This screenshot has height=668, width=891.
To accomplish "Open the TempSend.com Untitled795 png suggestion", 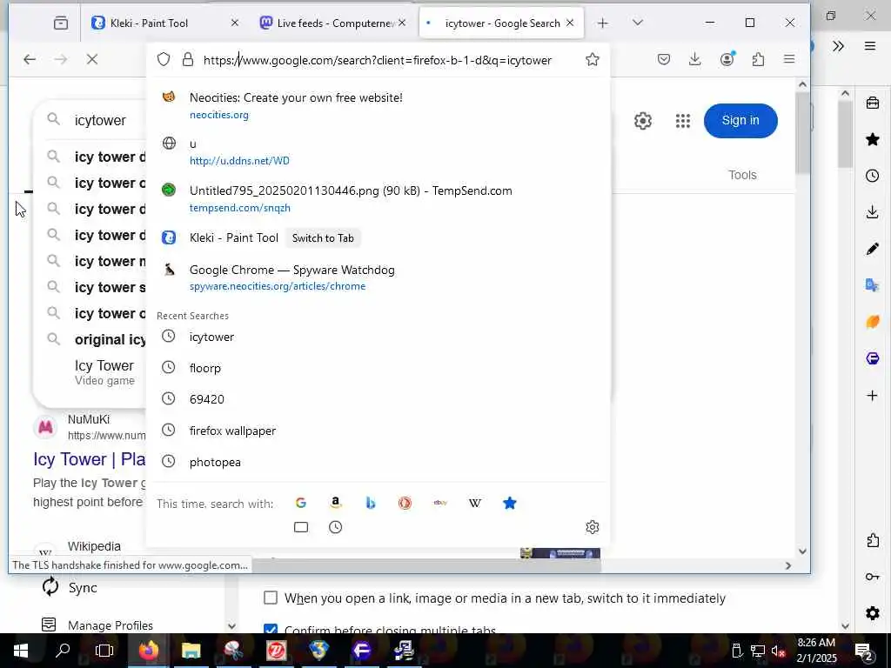I will [x=378, y=199].
